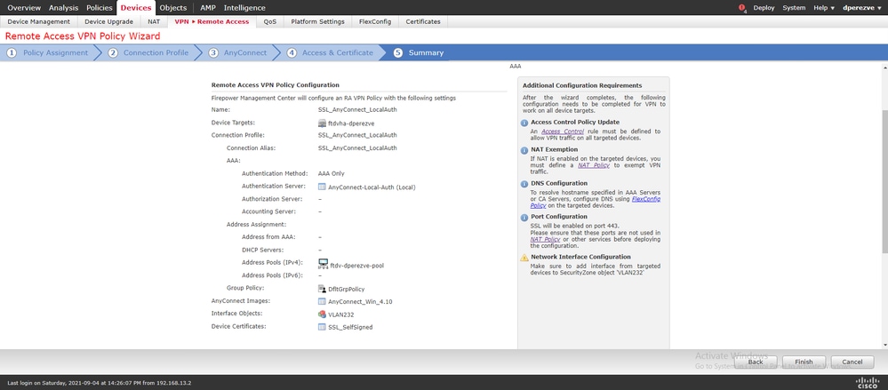Click info icon beside DNS Configuration

524,184
